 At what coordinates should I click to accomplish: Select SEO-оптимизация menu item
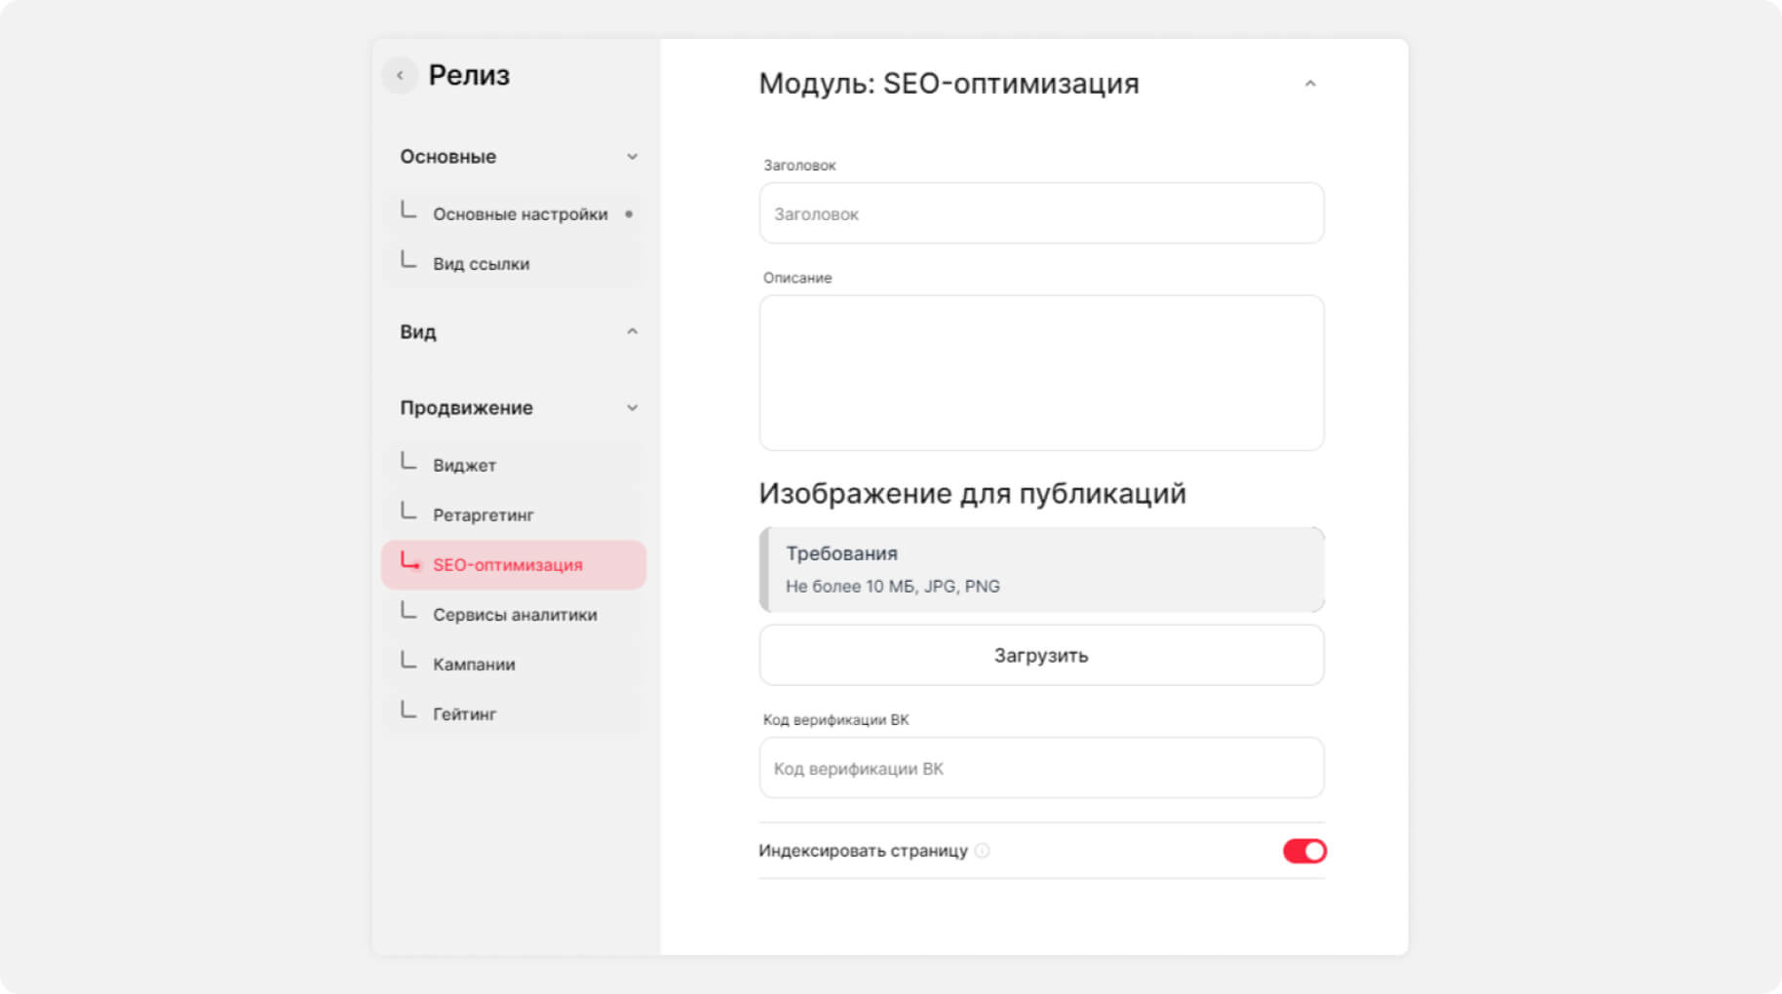[508, 565]
